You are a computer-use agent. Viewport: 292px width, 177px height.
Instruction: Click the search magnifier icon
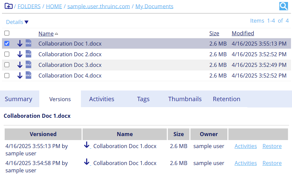pyautogui.click(x=283, y=6)
